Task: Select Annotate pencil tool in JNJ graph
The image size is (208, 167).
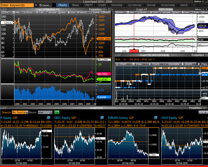Action: [x=173, y=64]
